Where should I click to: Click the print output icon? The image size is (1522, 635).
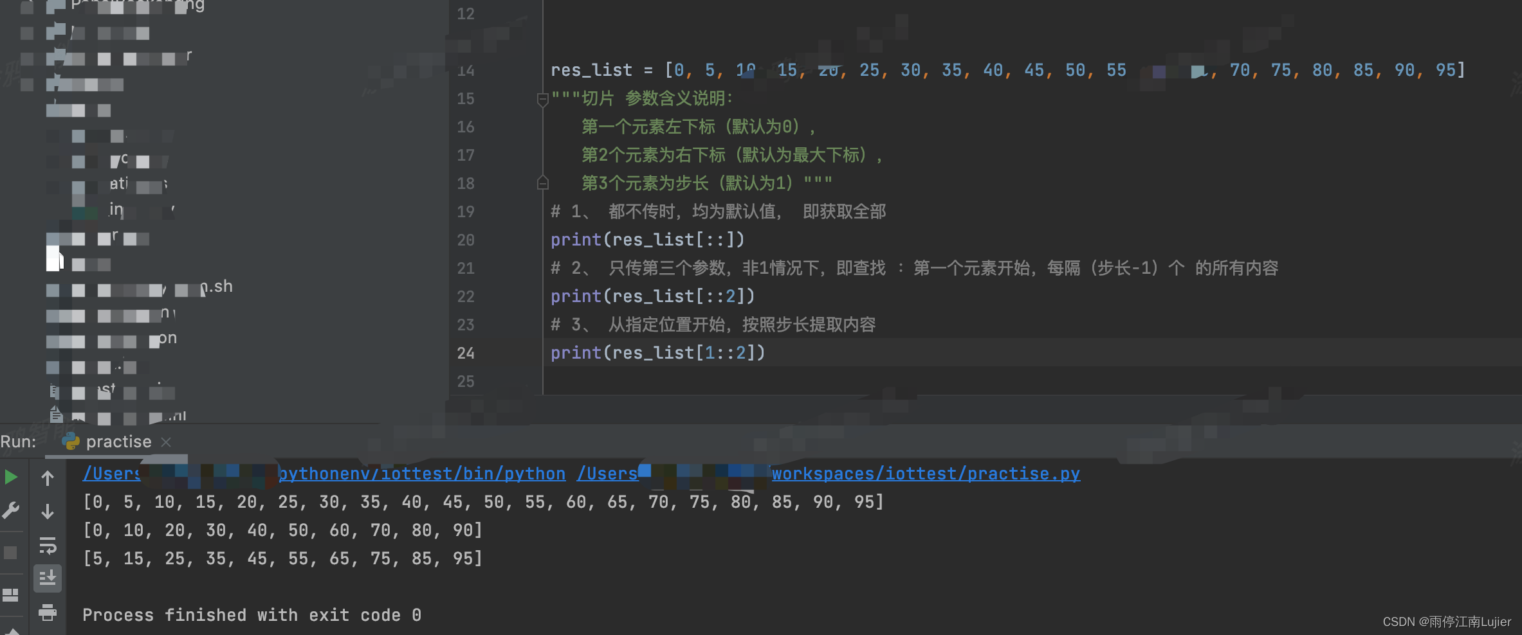click(x=48, y=612)
